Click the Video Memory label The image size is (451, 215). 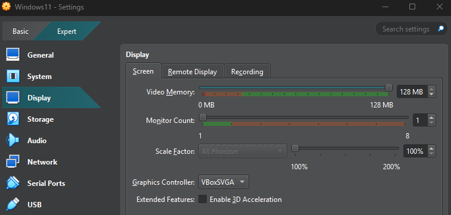pyautogui.click(x=170, y=92)
